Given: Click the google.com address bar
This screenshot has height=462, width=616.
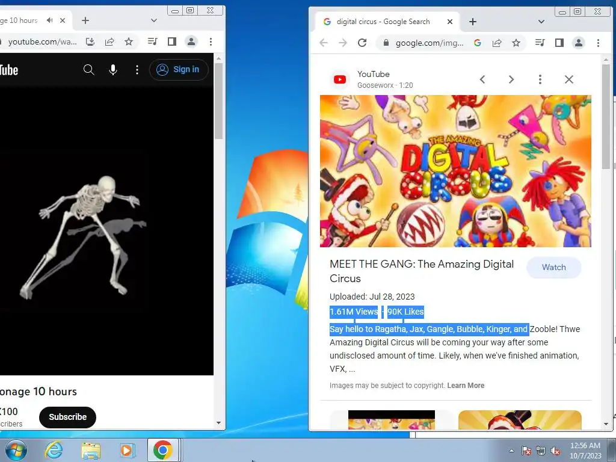Looking at the screenshot, I should [x=430, y=43].
